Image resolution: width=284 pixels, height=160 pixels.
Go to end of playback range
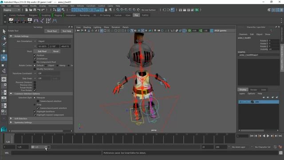280,136
